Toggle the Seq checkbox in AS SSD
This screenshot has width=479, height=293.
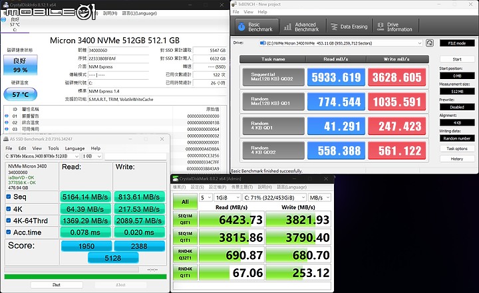pyautogui.click(x=9, y=197)
